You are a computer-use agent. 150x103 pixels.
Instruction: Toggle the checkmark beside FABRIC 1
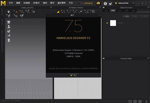coord(107,23)
